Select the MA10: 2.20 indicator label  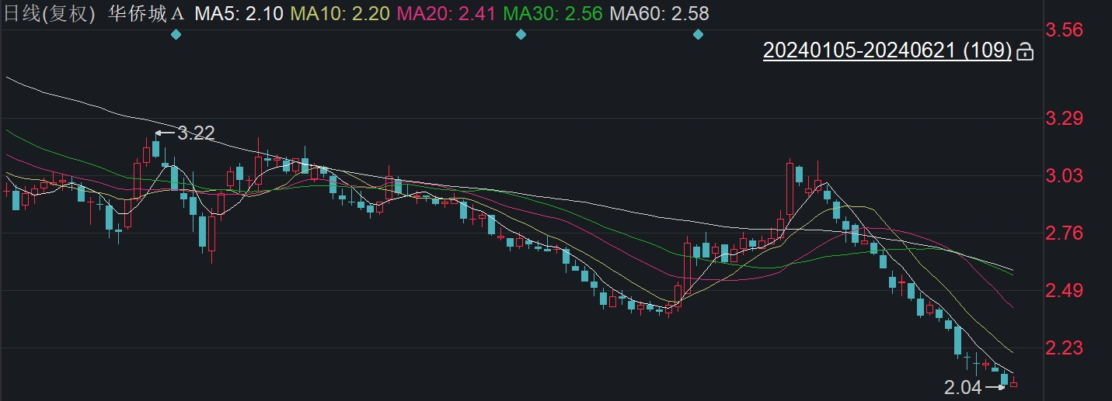pyautogui.click(x=342, y=13)
